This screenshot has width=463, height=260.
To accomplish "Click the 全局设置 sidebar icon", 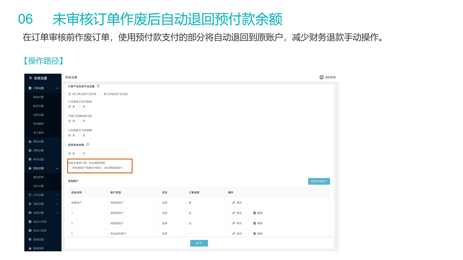I will [x=30, y=213].
